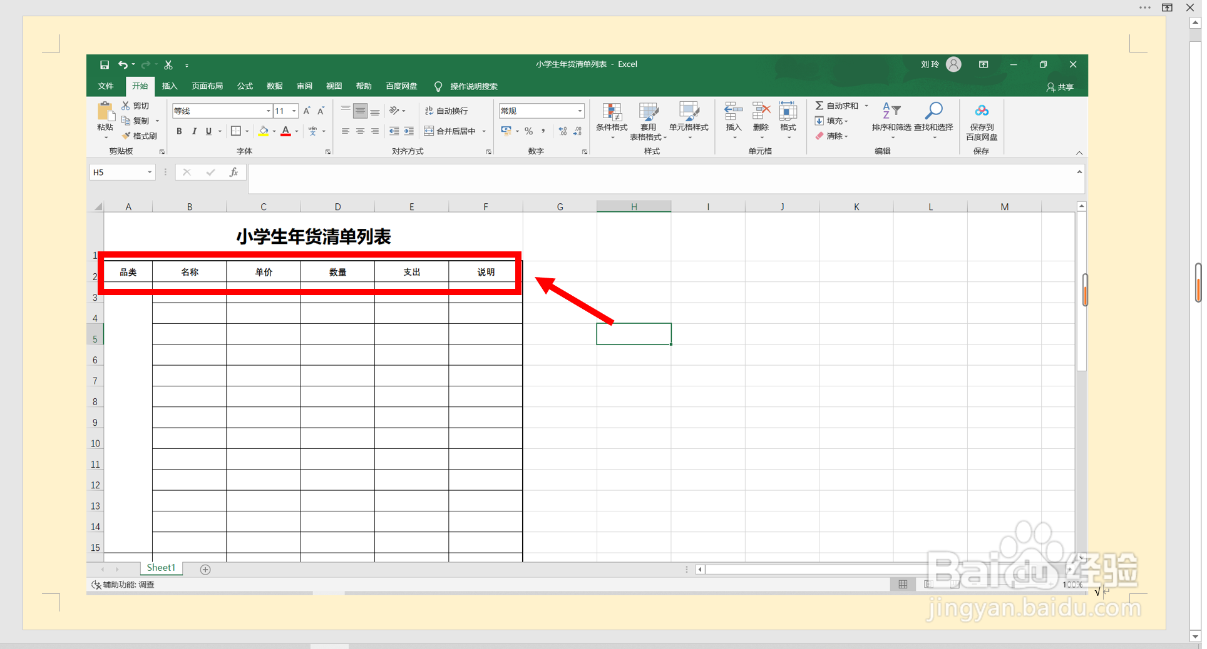Open the Cell Styles gallery icon
1207x649 pixels.
[689, 112]
